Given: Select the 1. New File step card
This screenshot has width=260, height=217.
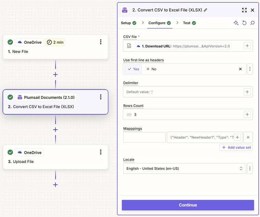Looking at the screenshot, I should [x=55, y=47].
